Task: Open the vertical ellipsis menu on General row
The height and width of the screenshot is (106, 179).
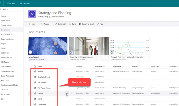Action: coord(72,93)
